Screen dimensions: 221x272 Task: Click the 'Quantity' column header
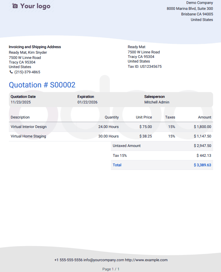pos(112,117)
